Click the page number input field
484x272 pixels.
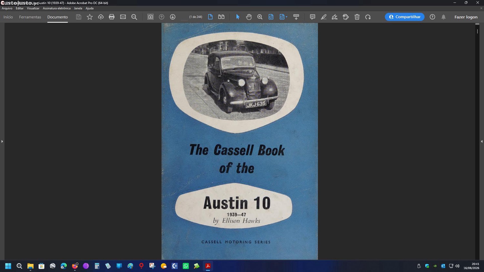[x=184, y=17]
